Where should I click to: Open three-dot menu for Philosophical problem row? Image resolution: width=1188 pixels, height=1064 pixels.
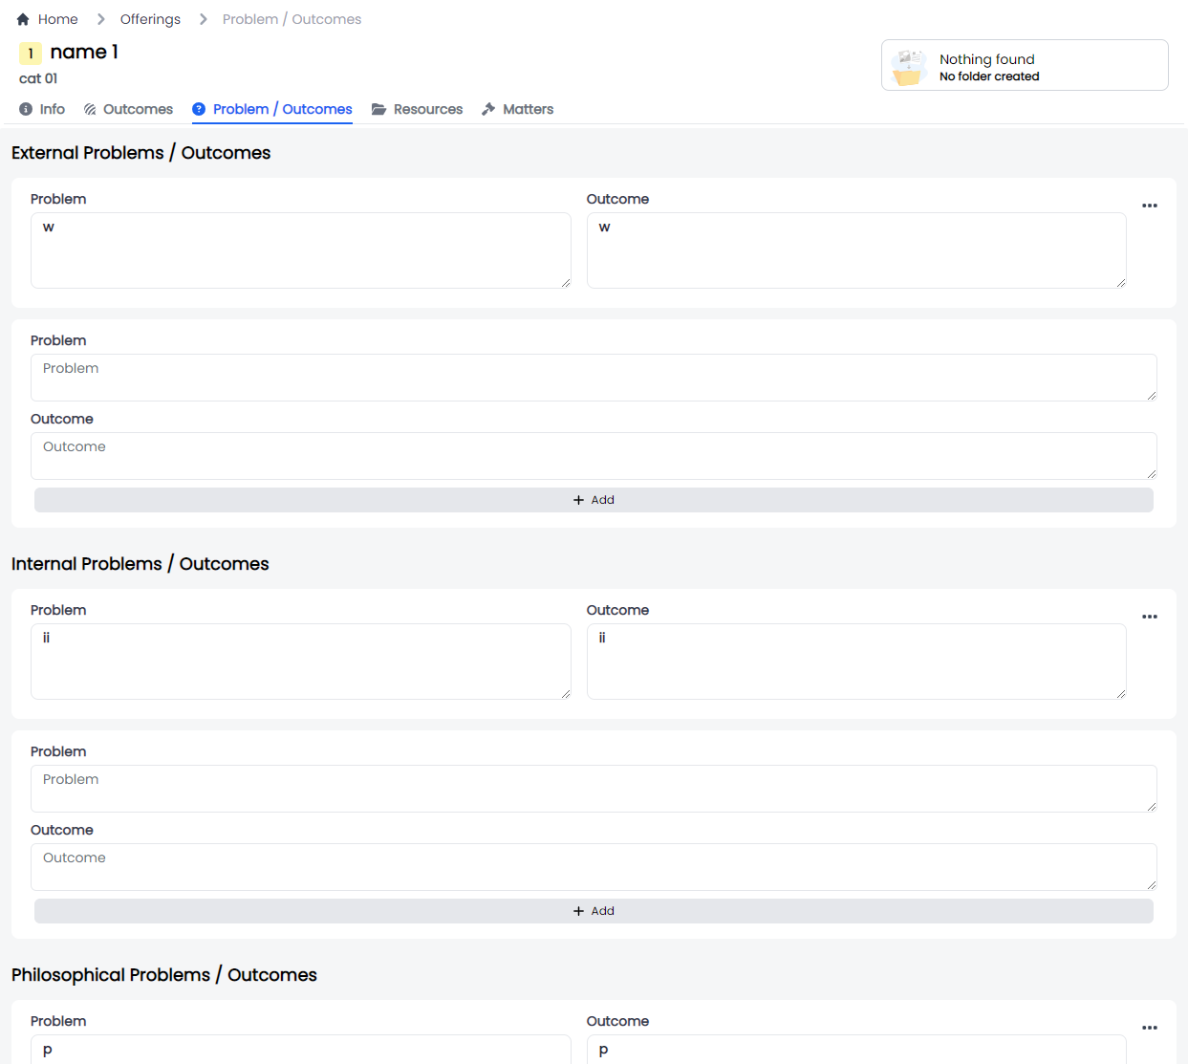point(1149,1028)
